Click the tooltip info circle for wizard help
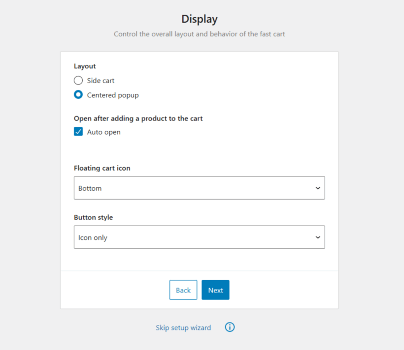This screenshot has width=404, height=350. point(230,327)
